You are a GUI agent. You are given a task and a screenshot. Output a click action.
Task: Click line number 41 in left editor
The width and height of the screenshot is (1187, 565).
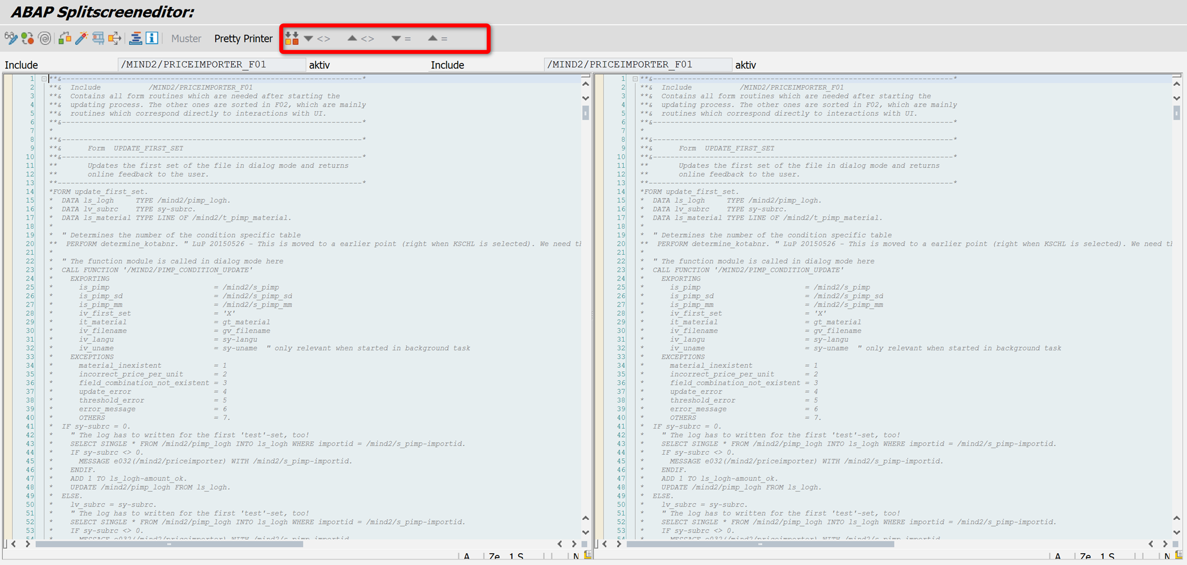coord(30,426)
